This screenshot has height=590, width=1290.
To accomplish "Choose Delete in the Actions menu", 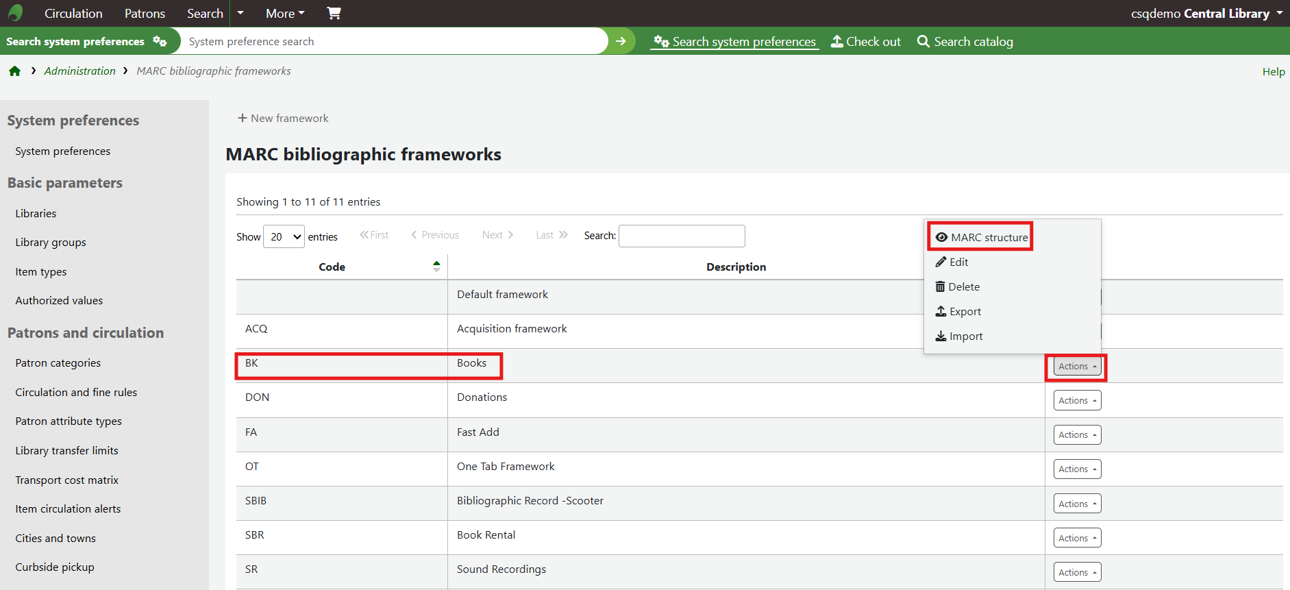I will point(958,287).
